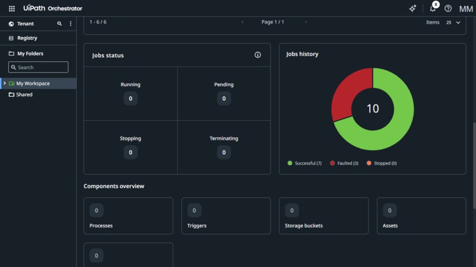Open the MM user profile menu
The width and height of the screenshot is (476, 267).
click(466, 9)
